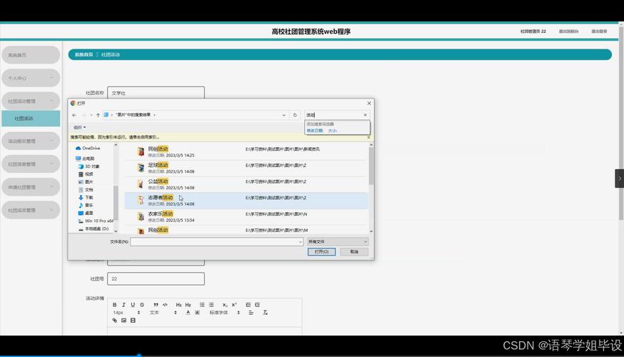Click the navigation tree scroll-down arrow
The image size is (624, 357).
point(116,231)
